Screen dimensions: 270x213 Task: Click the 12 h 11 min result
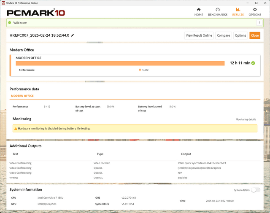coord(240,63)
